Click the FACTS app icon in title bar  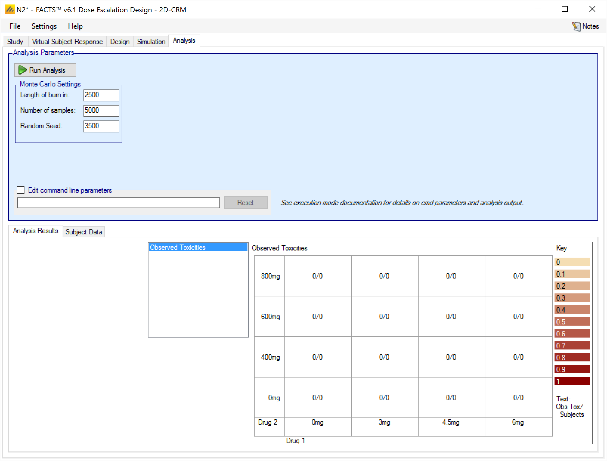click(x=10, y=10)
